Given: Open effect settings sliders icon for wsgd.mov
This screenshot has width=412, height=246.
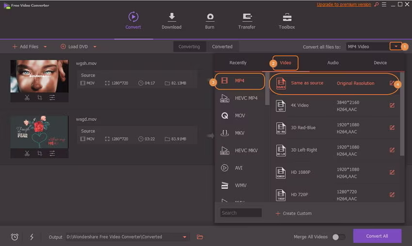Looking at the screenshot, I should click(52, 154).
